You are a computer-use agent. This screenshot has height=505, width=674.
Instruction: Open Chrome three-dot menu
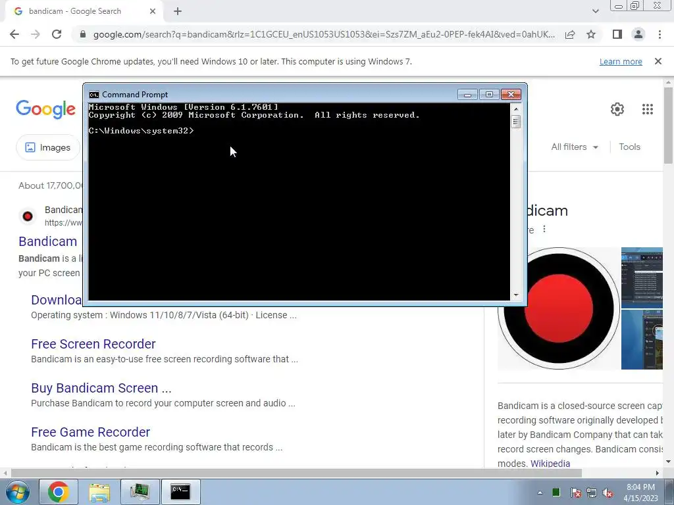660,34
